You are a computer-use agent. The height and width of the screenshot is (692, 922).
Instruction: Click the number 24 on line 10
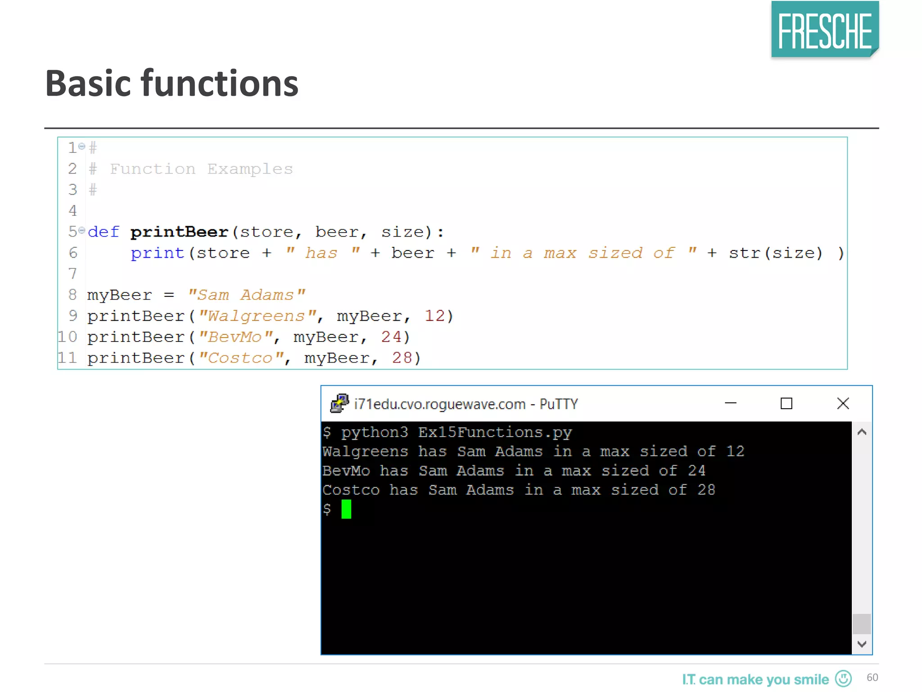coord(391,337)
